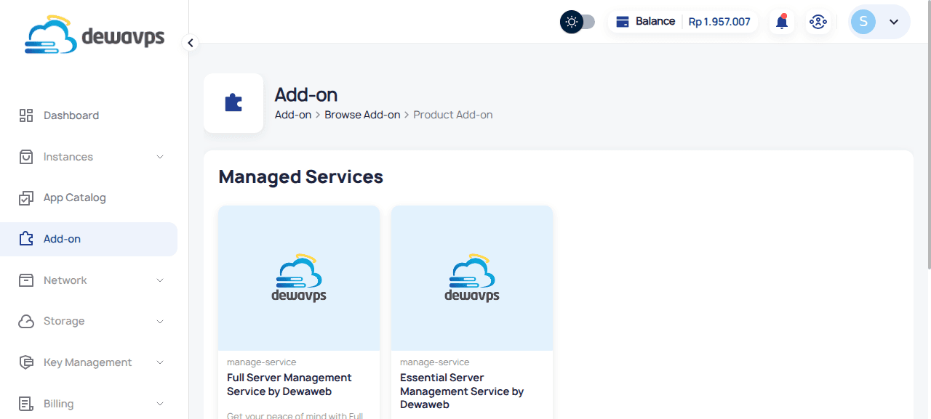Open notifications via the bell icon

click(x=781, y=21)
